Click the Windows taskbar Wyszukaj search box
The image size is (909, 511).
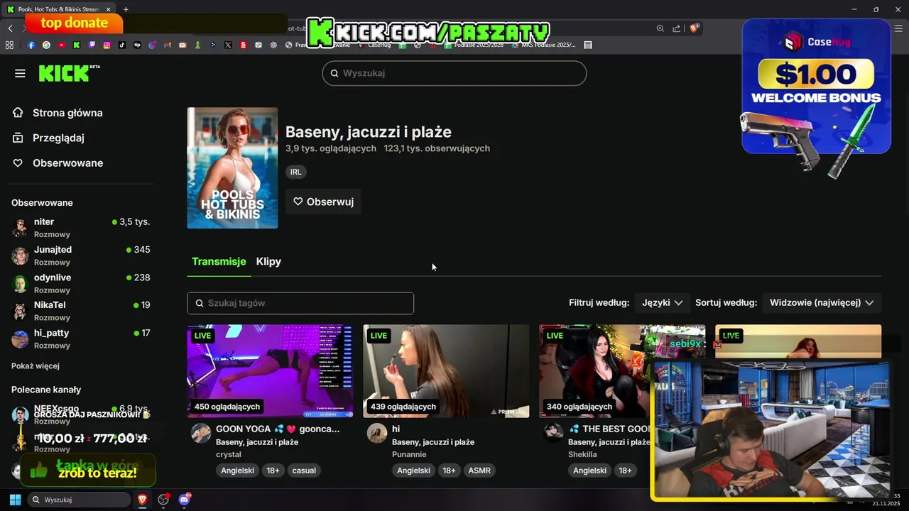click(79, 500)
